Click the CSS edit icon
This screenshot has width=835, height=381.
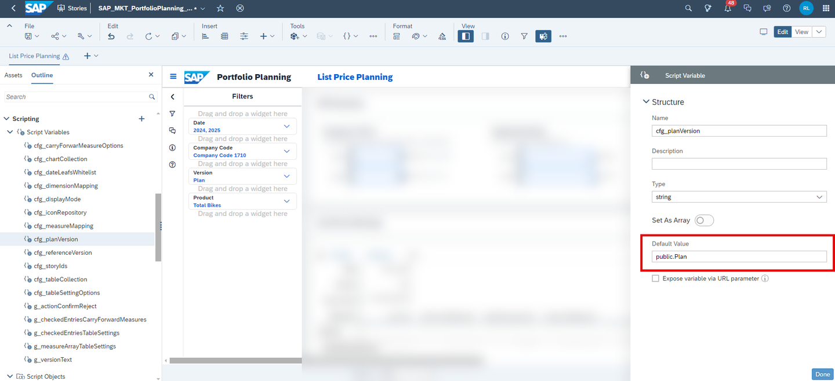click(442, 36)
